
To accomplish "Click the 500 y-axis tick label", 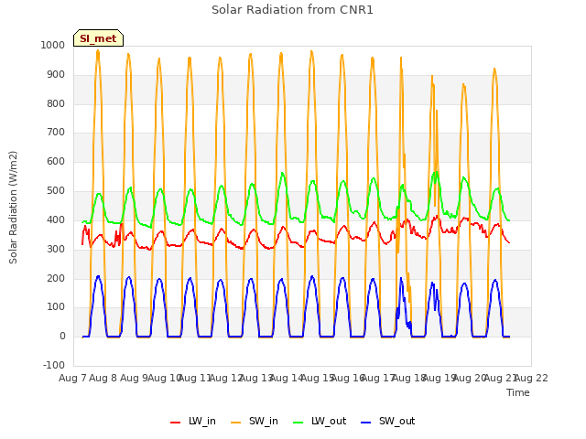I will 56,191.
